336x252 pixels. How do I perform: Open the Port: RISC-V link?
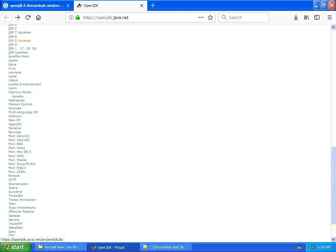click(17, 168)
